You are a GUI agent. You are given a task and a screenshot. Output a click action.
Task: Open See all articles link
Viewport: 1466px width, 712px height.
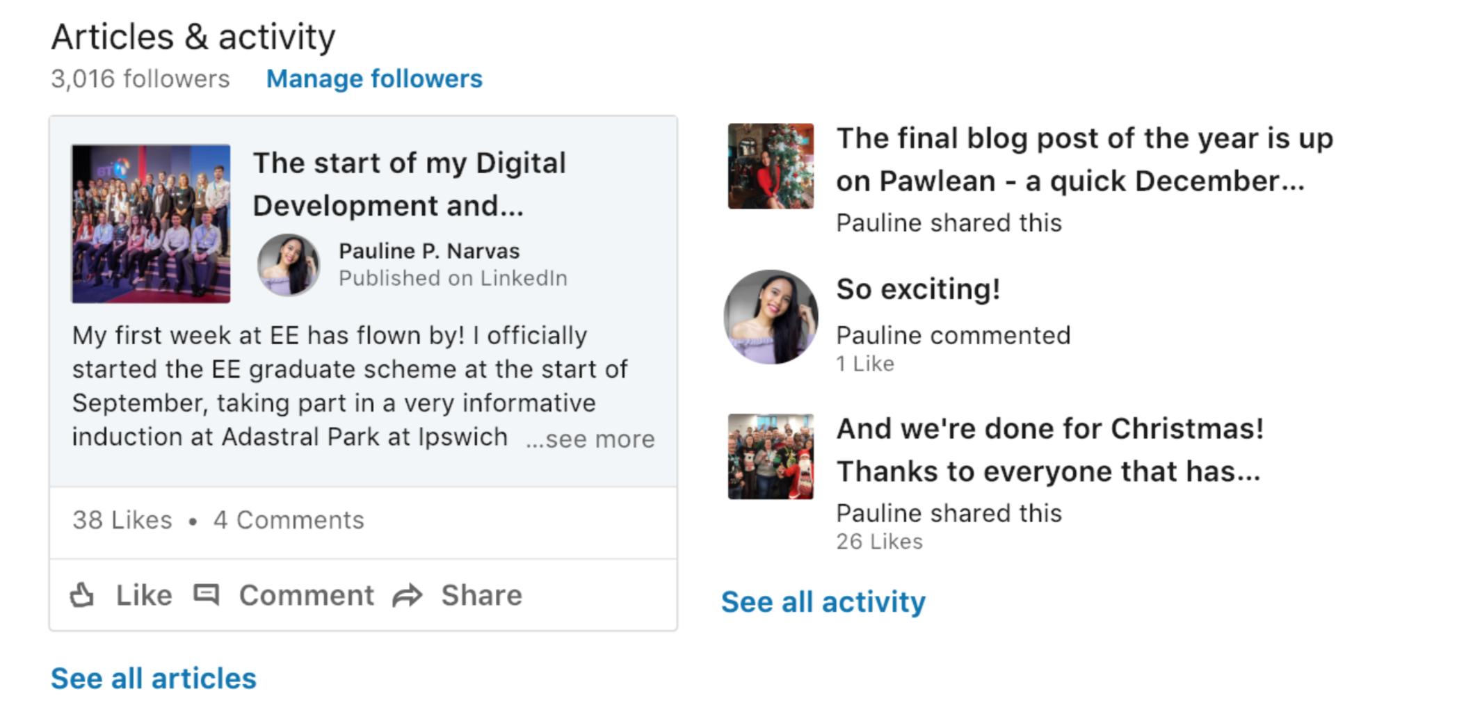coord(154,678)
